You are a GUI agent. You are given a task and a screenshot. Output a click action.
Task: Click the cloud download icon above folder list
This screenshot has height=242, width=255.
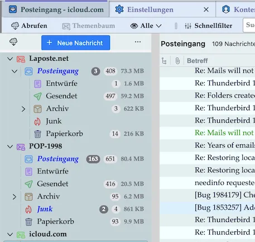(x=13, y=42)
